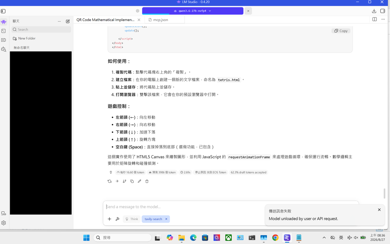Copy the assistant message
Image resolution: width=390 pixels, height=244 pixels.
coord(132,181)
